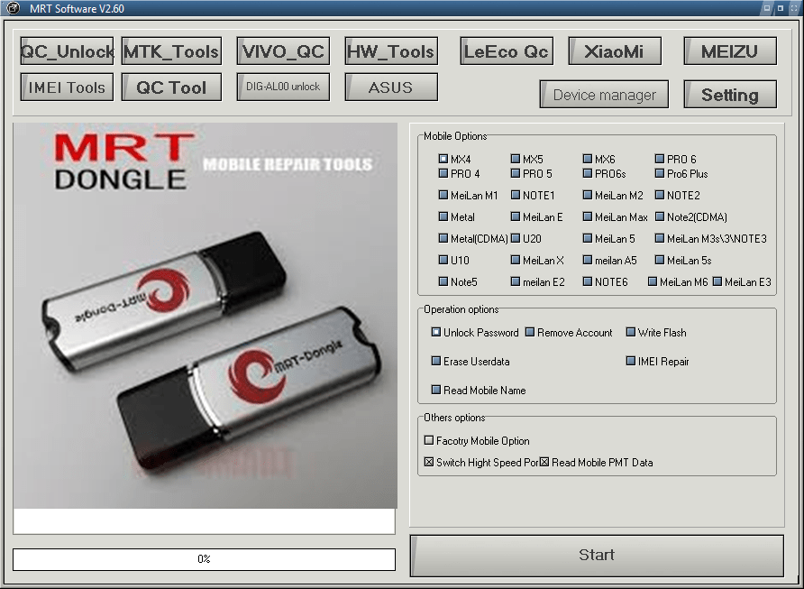The width and height of the screenshot is (804, 589).
Task: Open HW_Tools section
Action: (x=391, y=51)
